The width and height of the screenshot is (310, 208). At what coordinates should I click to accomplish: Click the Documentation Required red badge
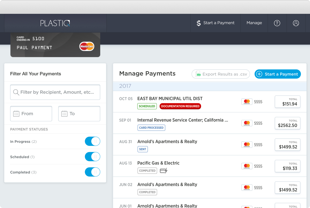180,106
